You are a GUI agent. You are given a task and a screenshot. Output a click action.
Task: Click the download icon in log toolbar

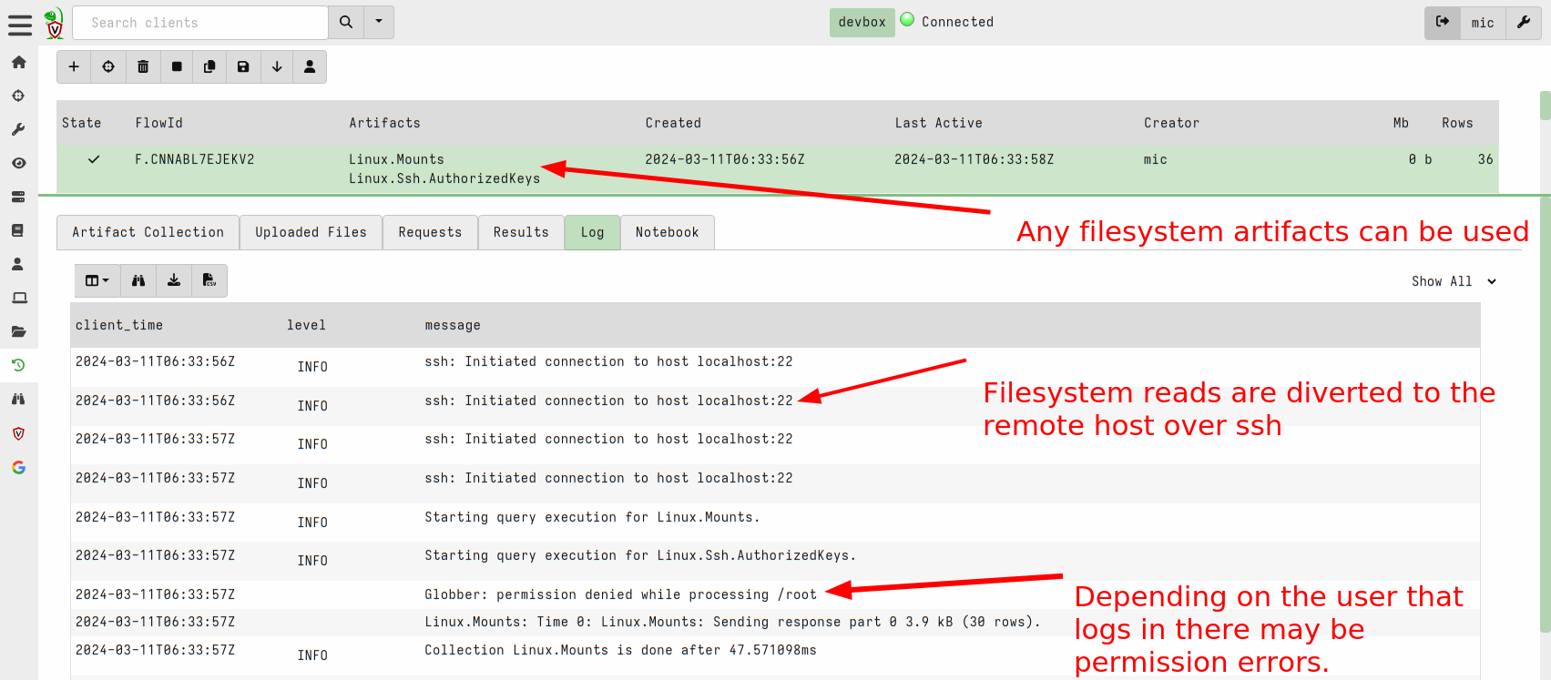174,280
